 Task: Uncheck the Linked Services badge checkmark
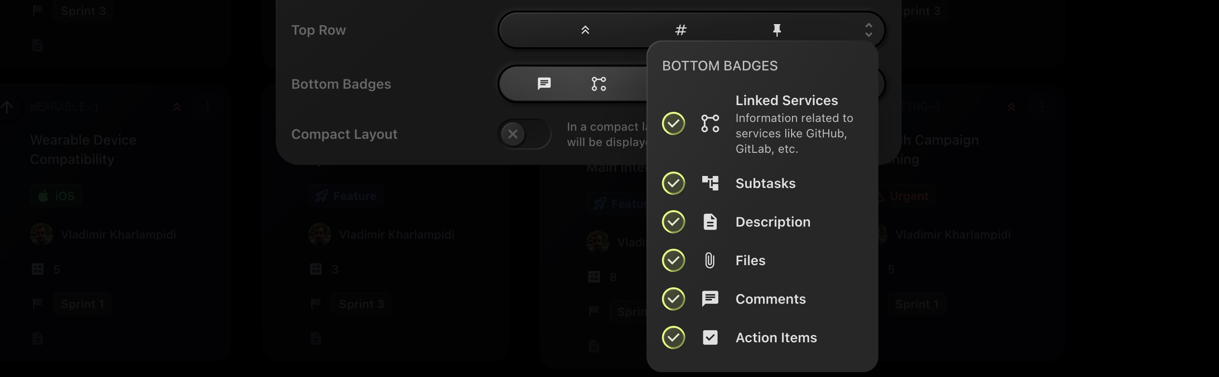673,123
